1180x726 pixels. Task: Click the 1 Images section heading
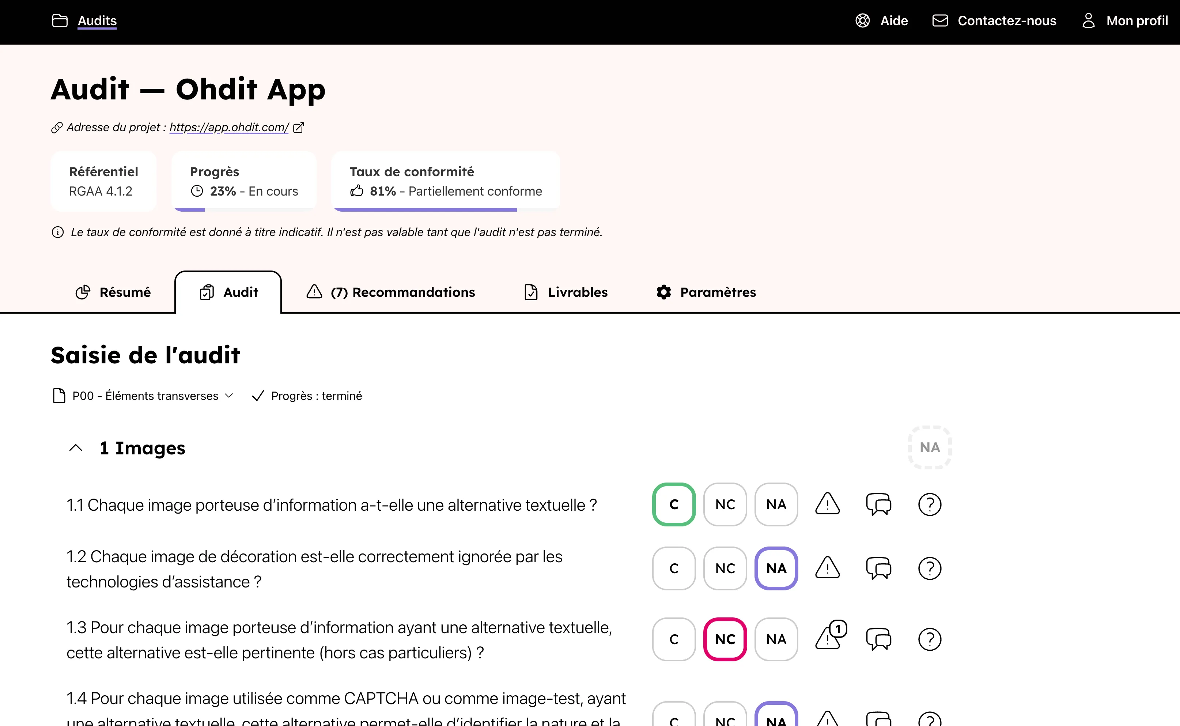point(142,448)
